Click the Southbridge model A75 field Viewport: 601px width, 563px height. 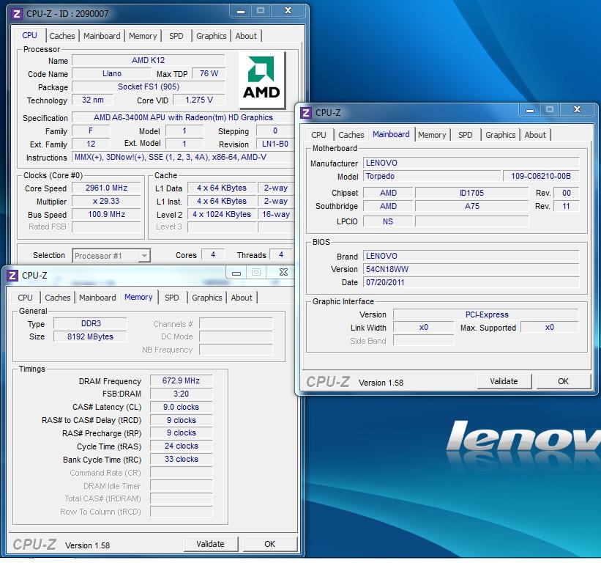pyautogui.click(x=472, y=206)
